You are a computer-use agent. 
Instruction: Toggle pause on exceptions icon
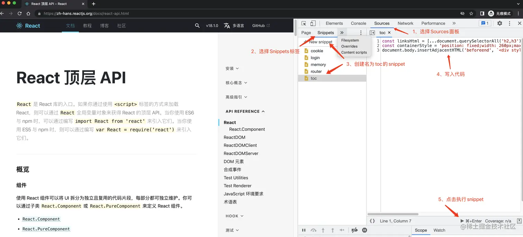pyautogui.click(x=365, y=230)
